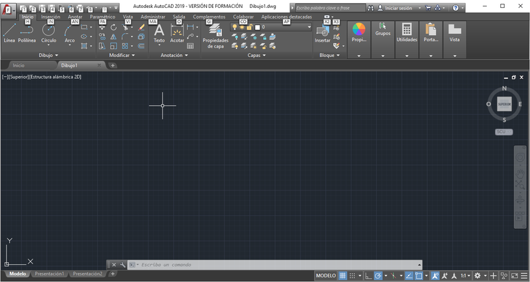Toggle polar tracking in status bar
Viewport: 530px width, 282px height.
tap(378, 275)
